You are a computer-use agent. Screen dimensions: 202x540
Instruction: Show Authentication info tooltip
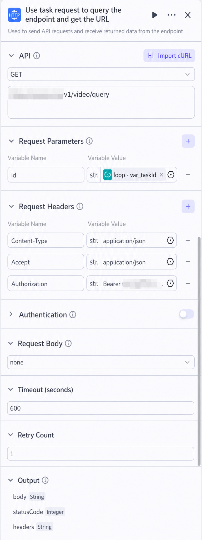coord(73,315)
